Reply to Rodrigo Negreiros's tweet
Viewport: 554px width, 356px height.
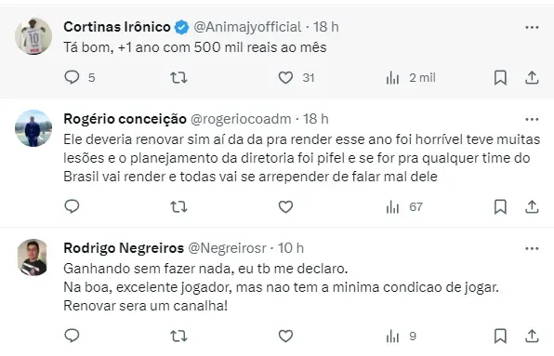coord(73,336)
